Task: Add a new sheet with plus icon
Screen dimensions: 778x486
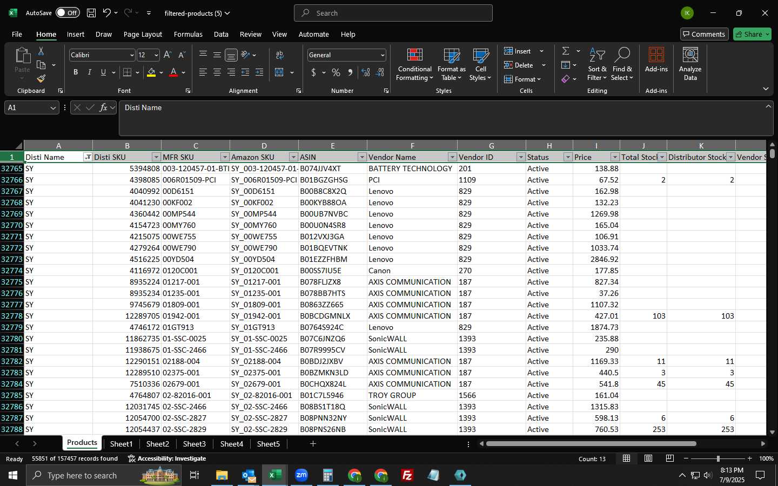Action: [x=313, y=444]
